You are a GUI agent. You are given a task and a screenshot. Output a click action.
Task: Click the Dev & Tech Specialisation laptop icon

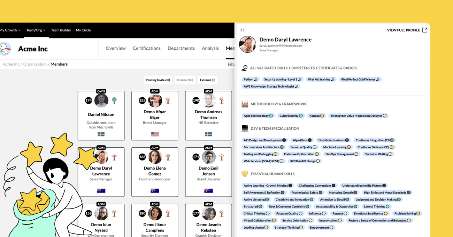245,129
